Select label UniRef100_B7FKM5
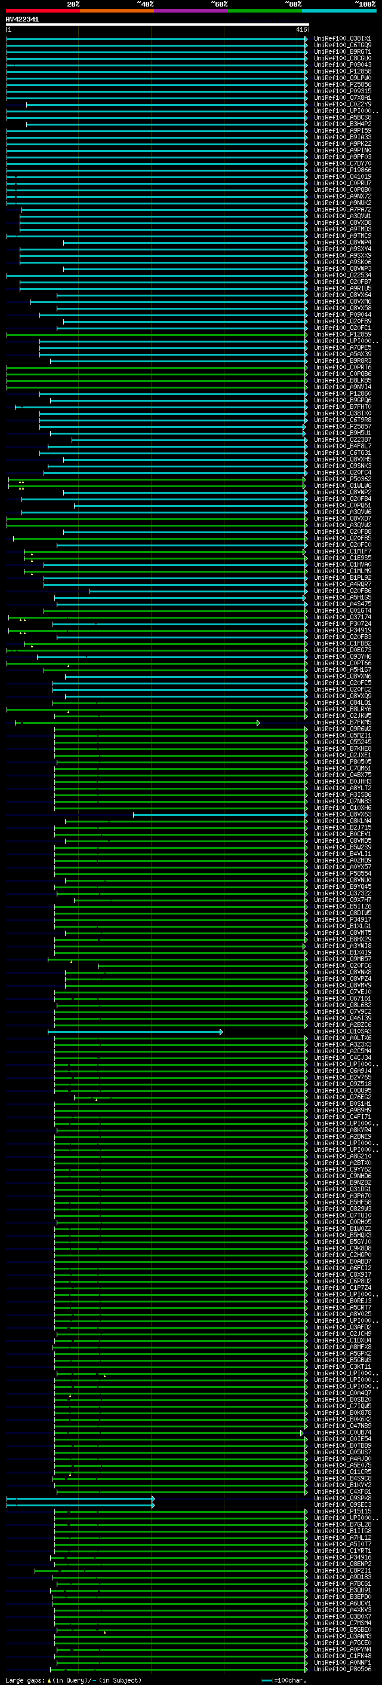The image size is (382, 1685). [343, 723]
